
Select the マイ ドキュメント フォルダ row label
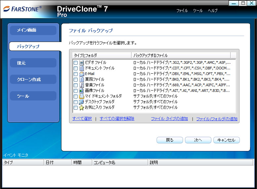click(103, 96)
